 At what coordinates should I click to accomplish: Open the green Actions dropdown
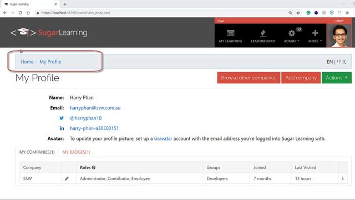pyautogui.click(x=337, y=78)
